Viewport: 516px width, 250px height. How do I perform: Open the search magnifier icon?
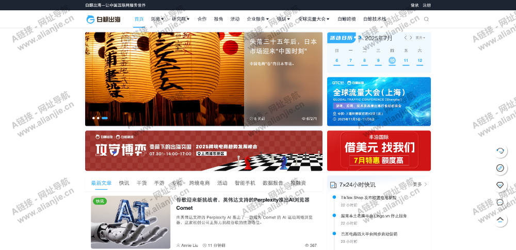(426, 19)
